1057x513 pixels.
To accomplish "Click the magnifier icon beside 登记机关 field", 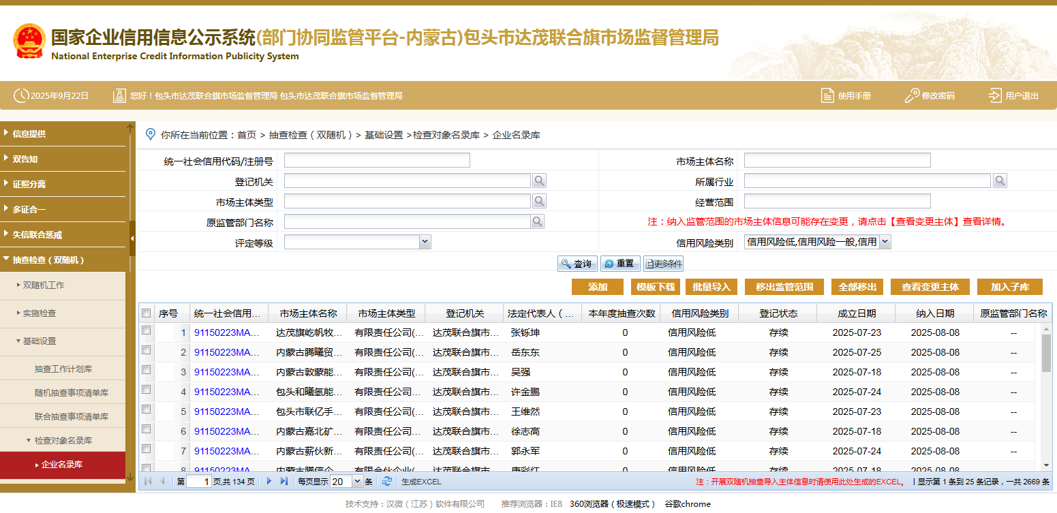I will [539, 181].
